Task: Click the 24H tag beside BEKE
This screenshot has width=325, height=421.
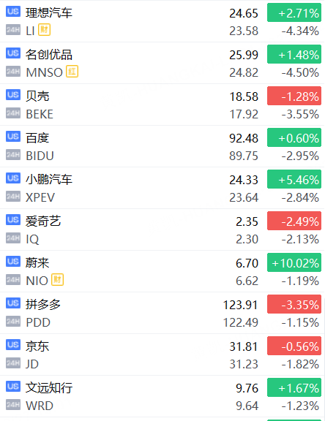Action: click(13, 113)
